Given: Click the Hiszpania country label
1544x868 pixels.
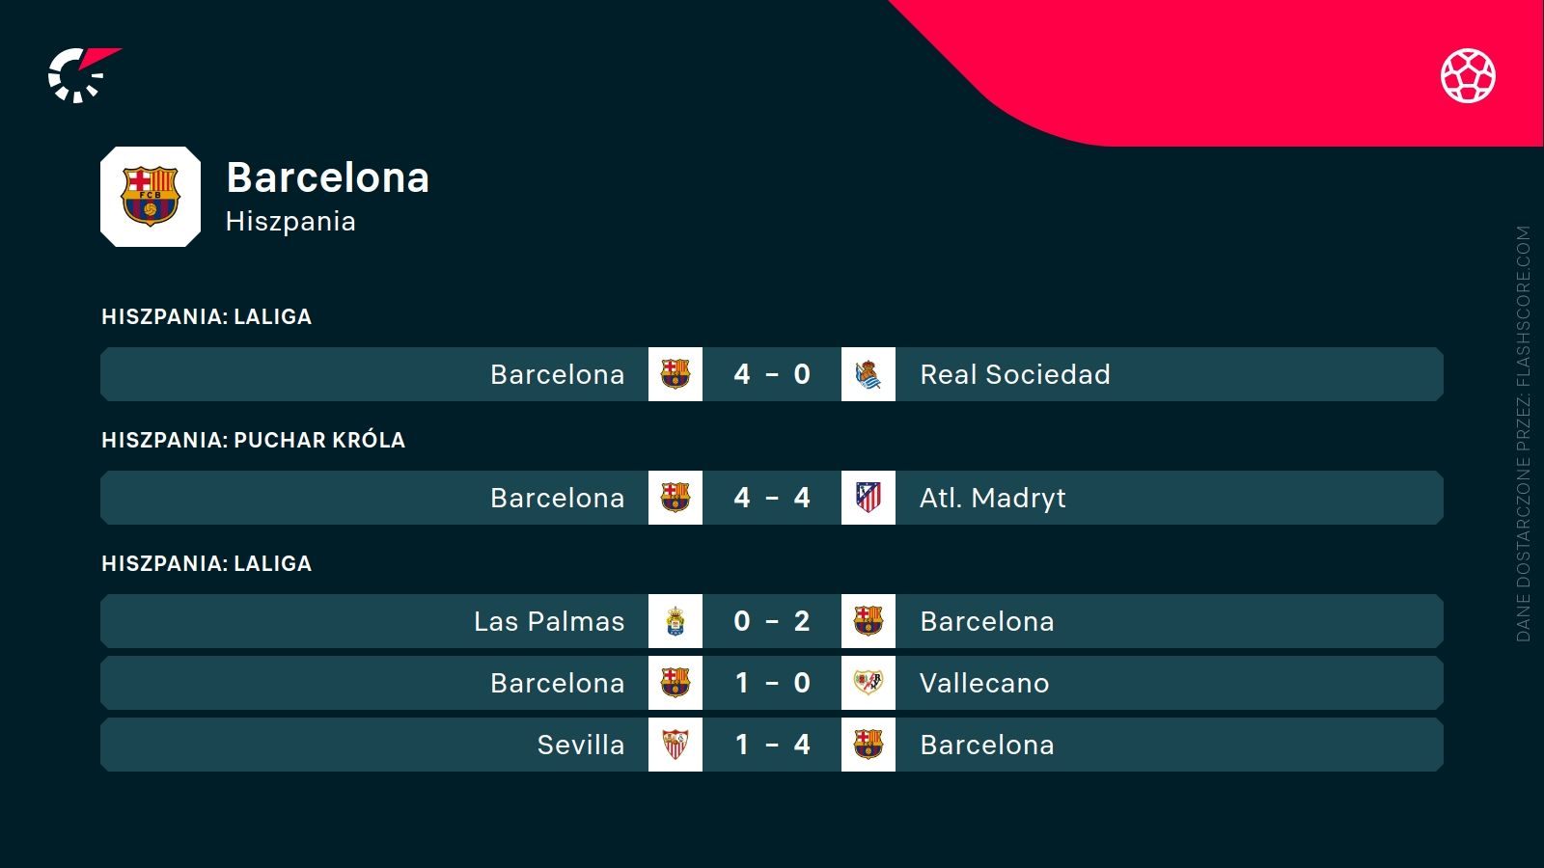Looking at the screenshot, I should click(290, 222).
